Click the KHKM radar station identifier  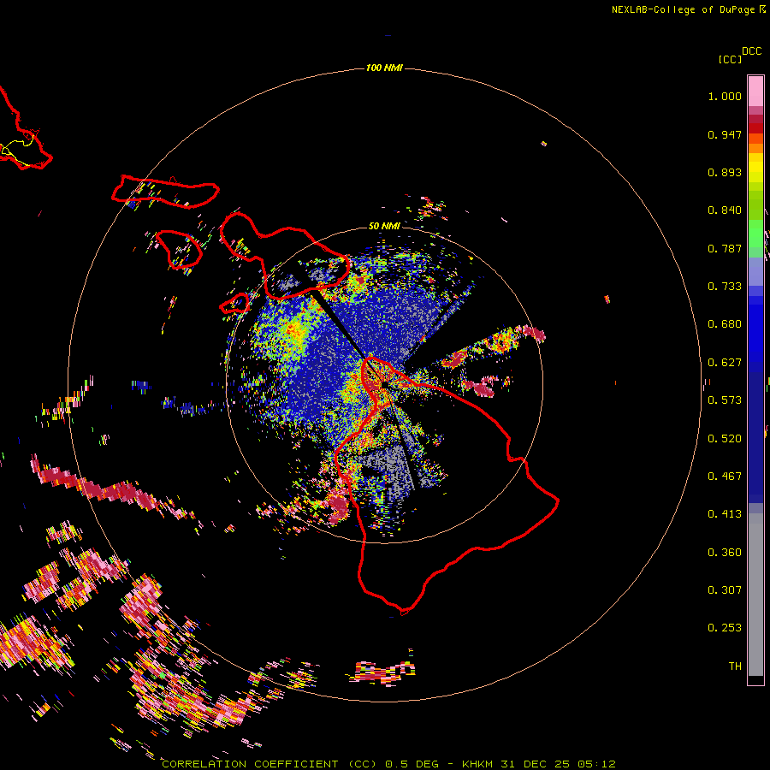click(x=477, y=764)
